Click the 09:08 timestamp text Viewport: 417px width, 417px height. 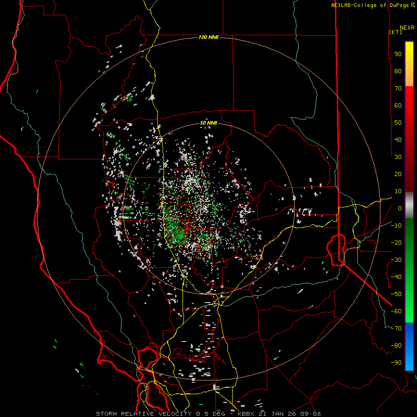(x=310, y=414)
